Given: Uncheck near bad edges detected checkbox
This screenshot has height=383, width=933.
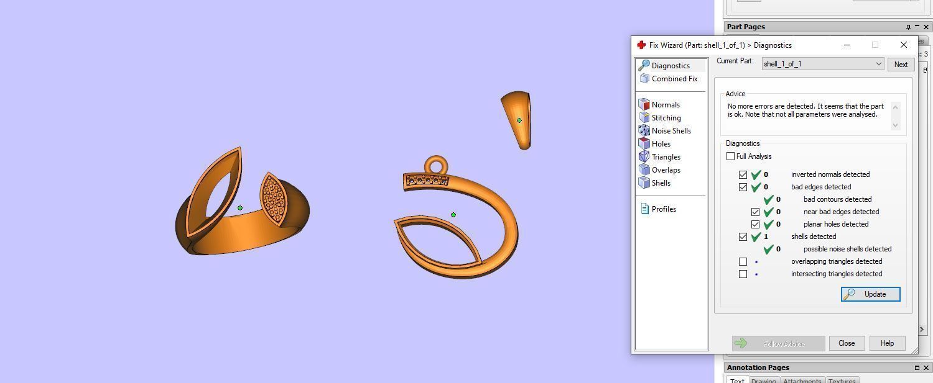Looking at the screenshot, I should [x=755, y=212].
